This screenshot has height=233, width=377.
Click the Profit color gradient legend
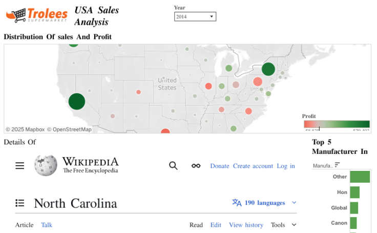[x=336, y=124]
